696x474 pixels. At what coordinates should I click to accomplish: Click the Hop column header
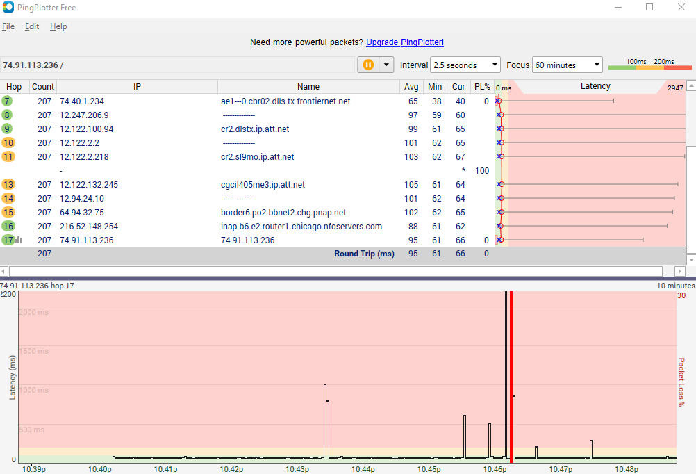(x=14, y=87)
